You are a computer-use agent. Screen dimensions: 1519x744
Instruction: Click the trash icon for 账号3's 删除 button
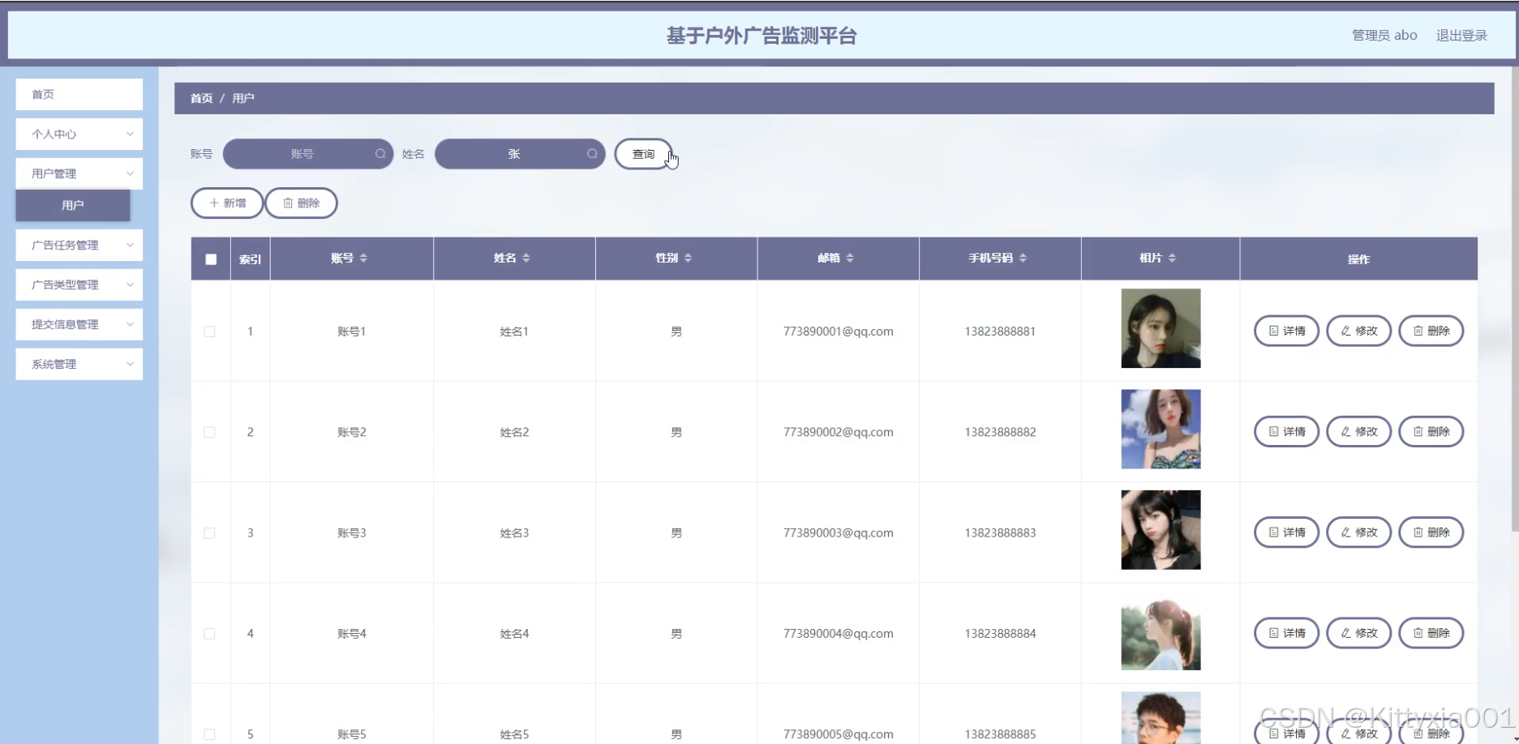[1417, 532]
